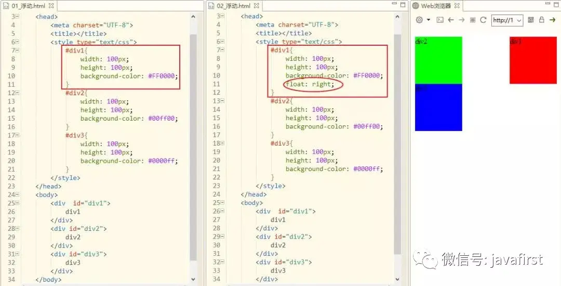Close the Web浏览器 tab
561x286 pixels.
457,6
